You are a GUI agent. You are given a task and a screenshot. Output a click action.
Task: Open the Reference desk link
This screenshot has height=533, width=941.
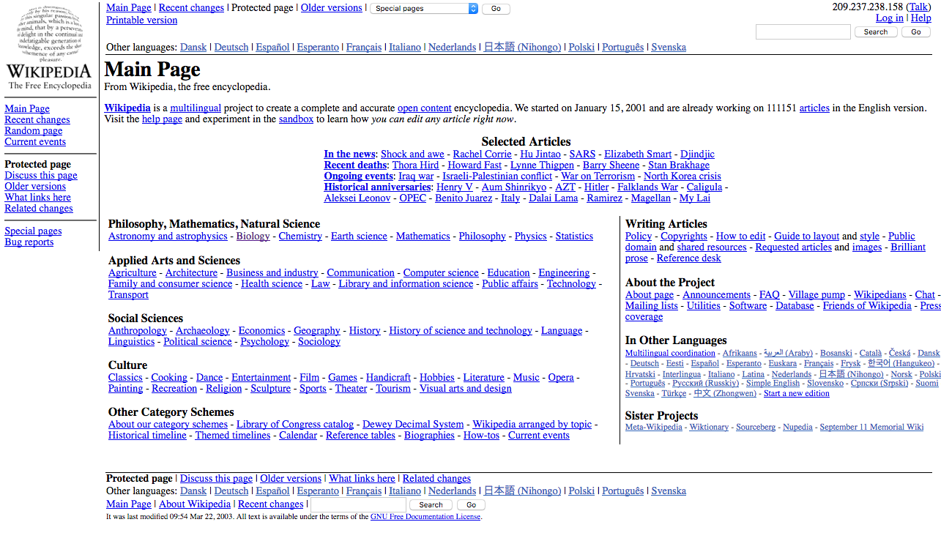(689, 258)
